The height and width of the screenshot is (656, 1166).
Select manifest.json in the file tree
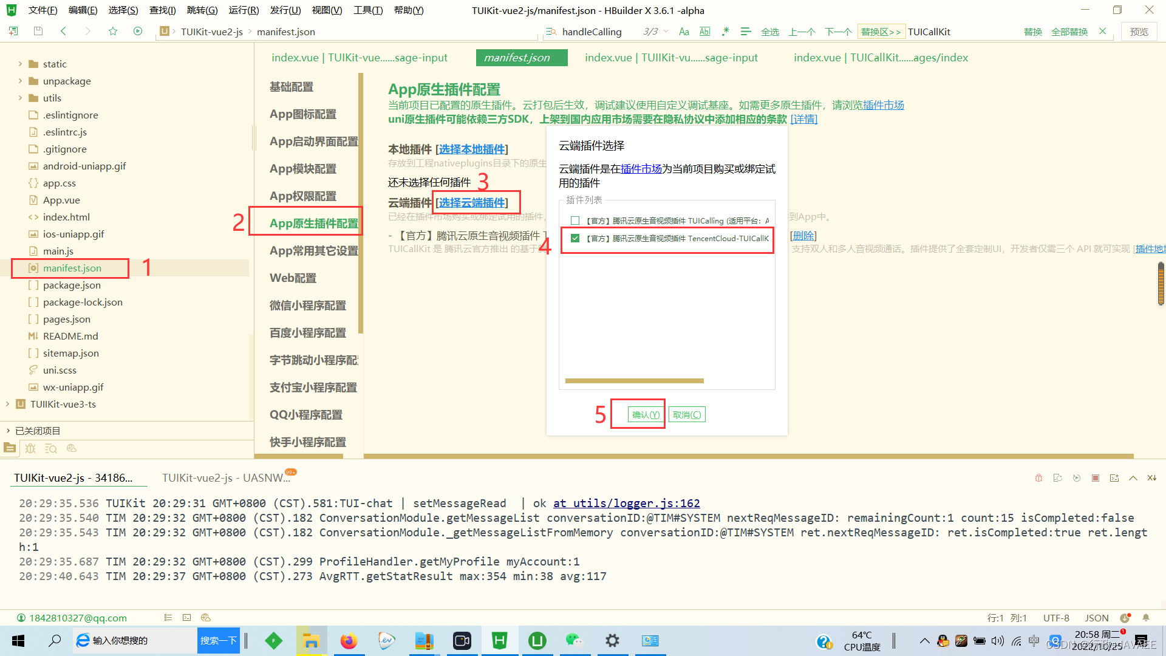point(72,268)
